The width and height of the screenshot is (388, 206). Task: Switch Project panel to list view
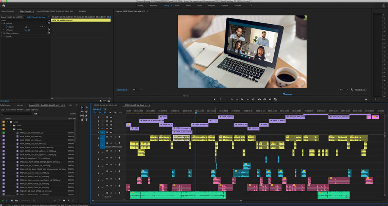tap(7, 201)
